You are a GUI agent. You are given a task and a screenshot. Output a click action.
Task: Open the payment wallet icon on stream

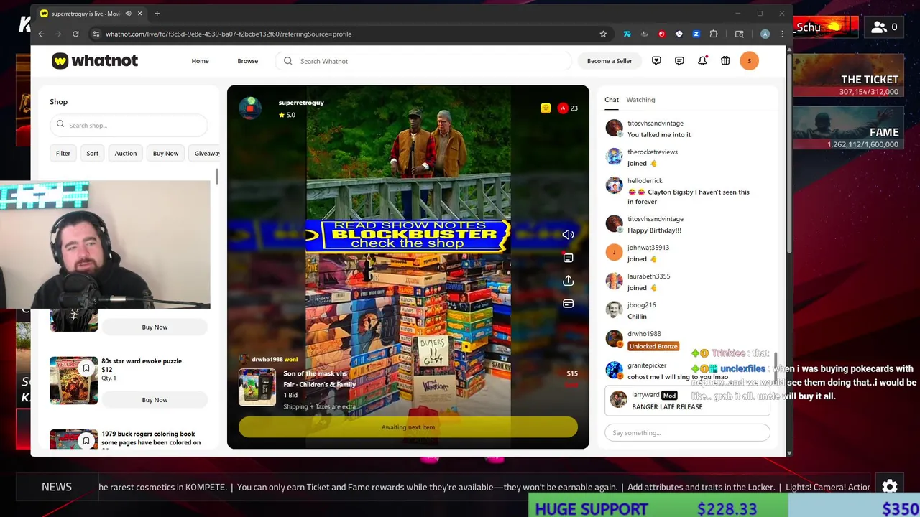tap(568, 304)
